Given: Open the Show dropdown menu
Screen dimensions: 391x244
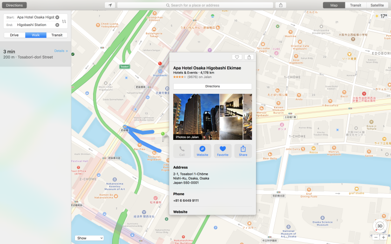Looking at the screenshot, I should click(x=89, y=238).
